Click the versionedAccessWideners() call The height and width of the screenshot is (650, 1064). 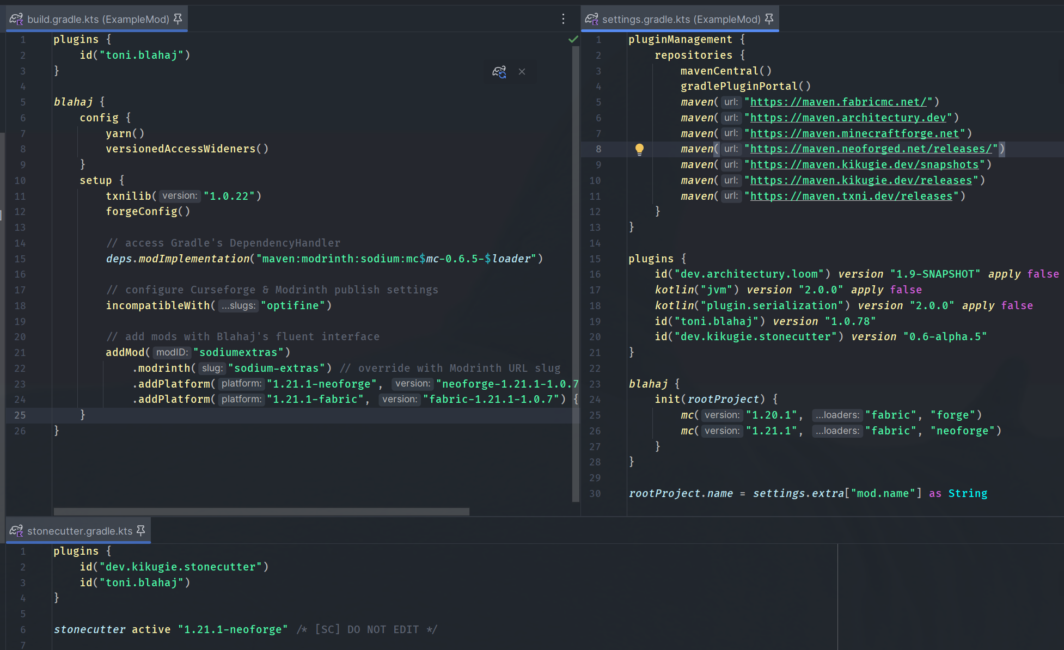click(187, 149)
